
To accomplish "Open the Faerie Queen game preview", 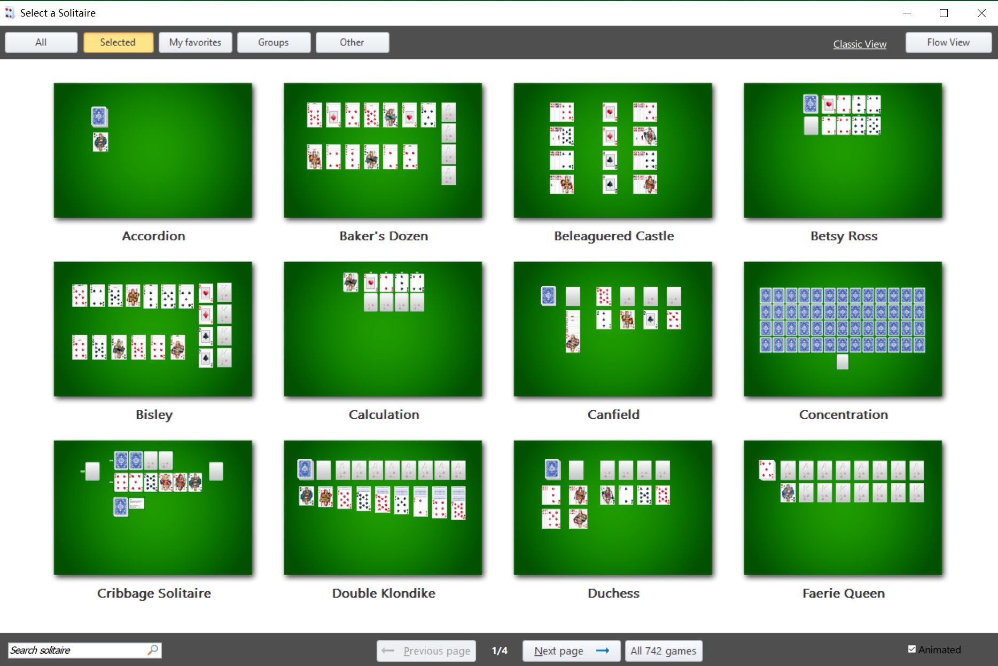I will (843, 507).
